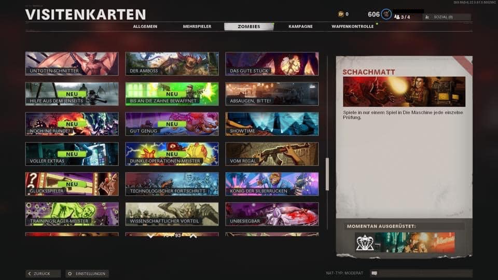Open the Sozial friends panel
Screen dimensions: 498x280
[x=446, y=17]
